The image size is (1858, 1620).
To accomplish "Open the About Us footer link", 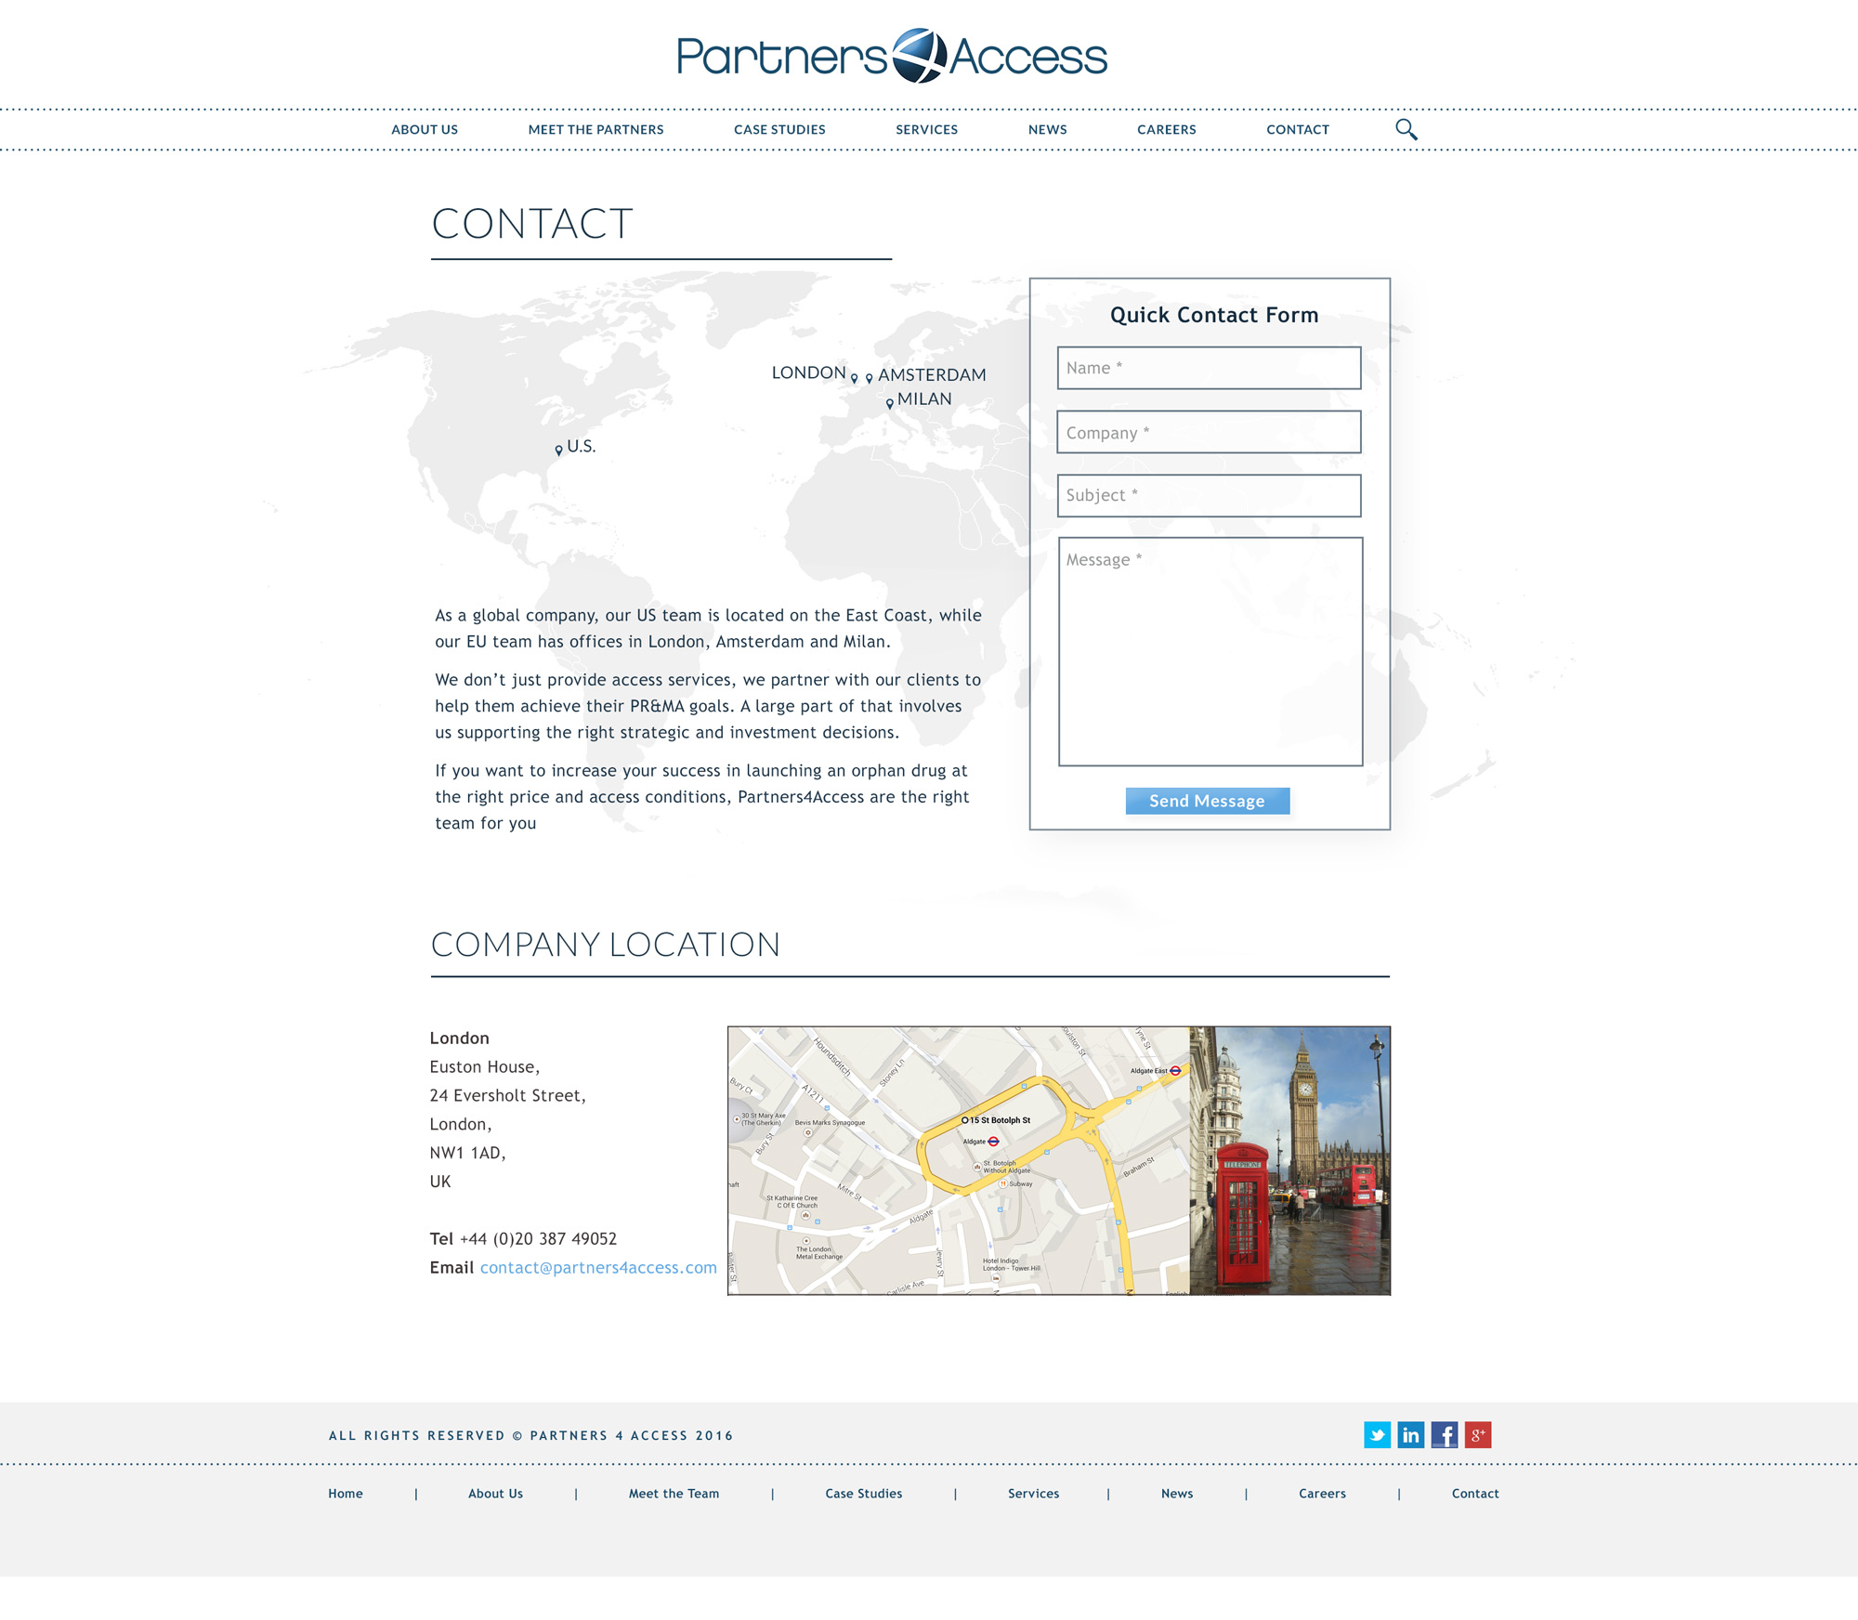I will coord(495,1493).
